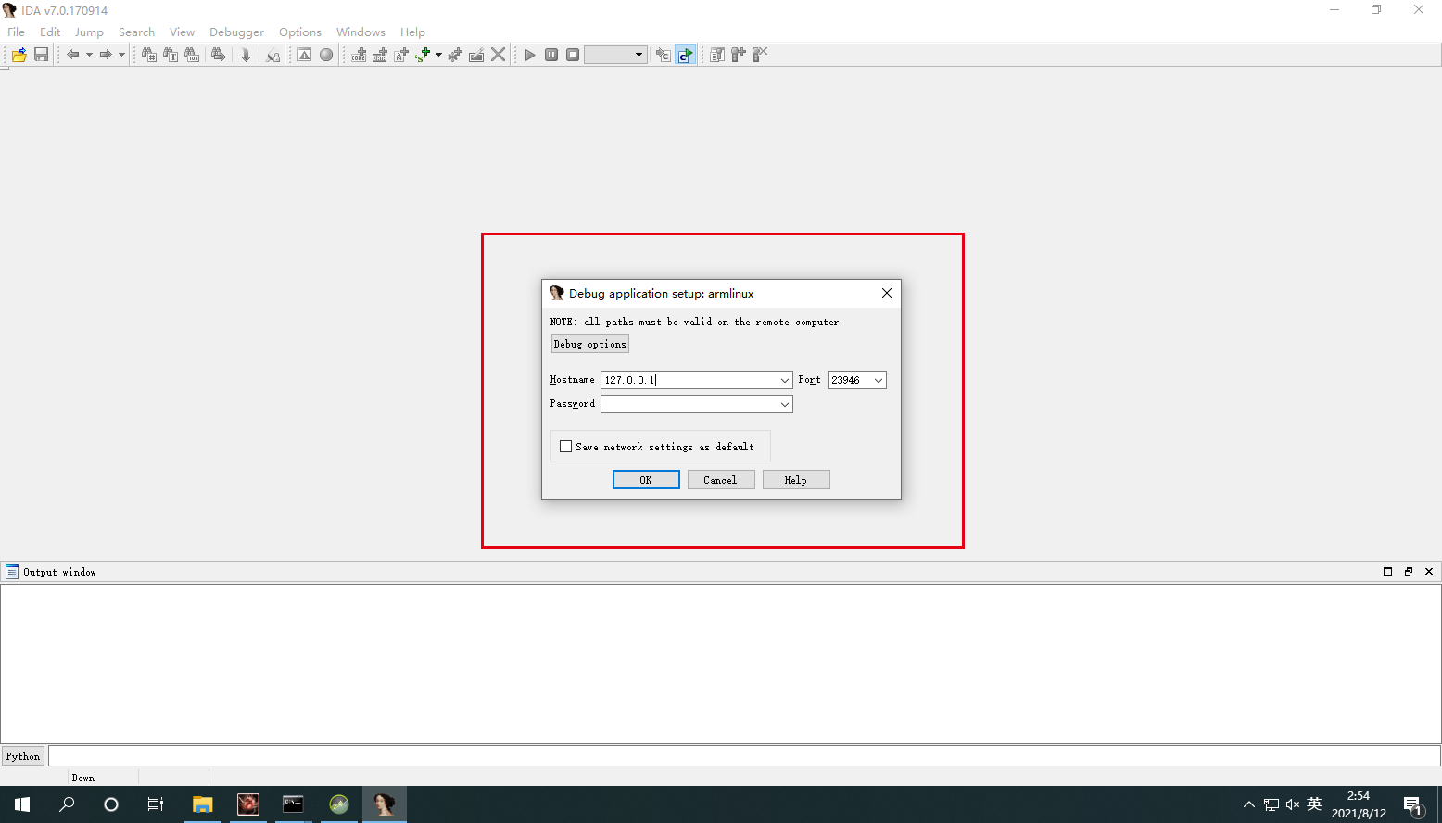
Task: Open the Options menu
Action: tap(300, 32)
